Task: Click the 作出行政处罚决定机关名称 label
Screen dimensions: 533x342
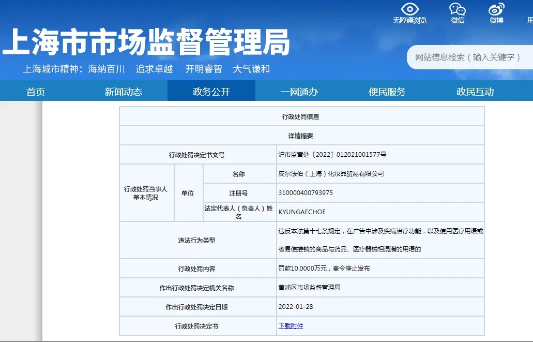Action: (x=197, y=288)
